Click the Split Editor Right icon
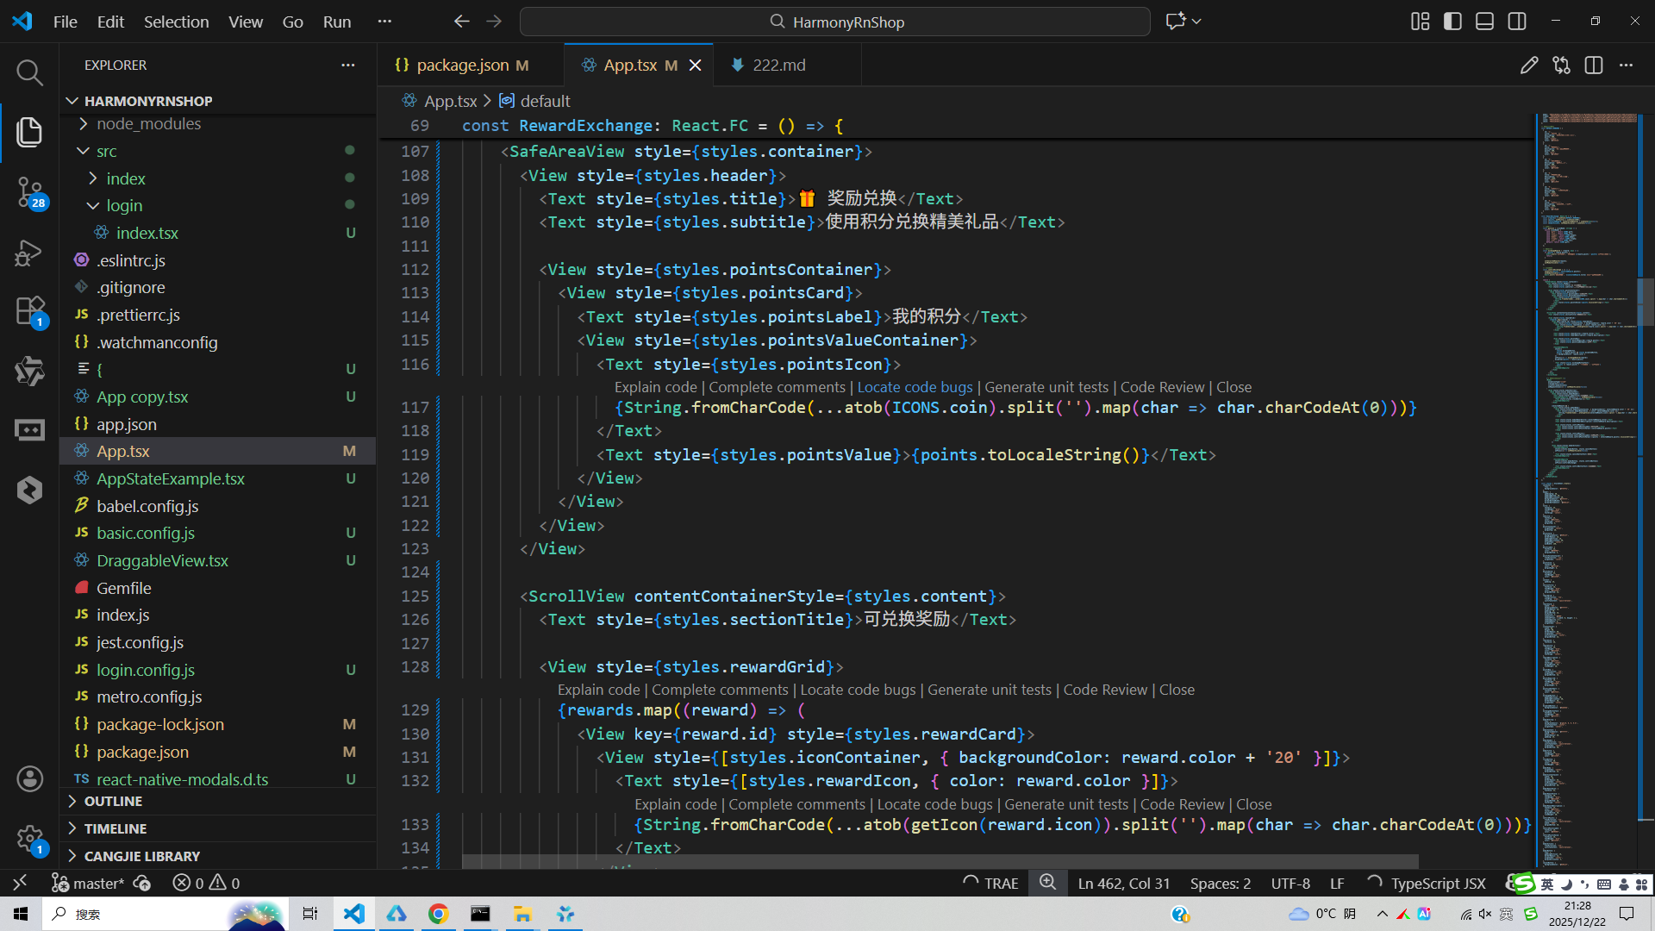The width and height of the screenshot is (1655, 931). 1593,66
